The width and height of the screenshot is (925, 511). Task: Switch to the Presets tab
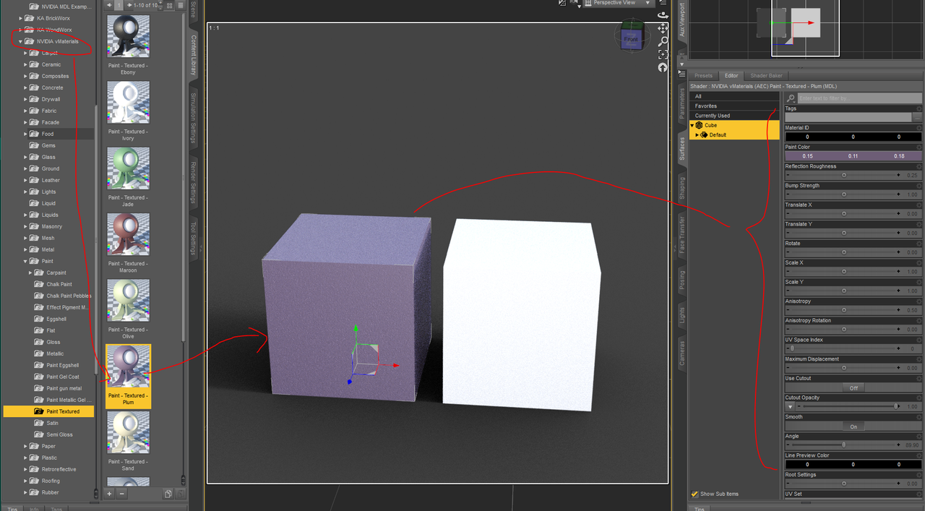click(x=703, y=75)
